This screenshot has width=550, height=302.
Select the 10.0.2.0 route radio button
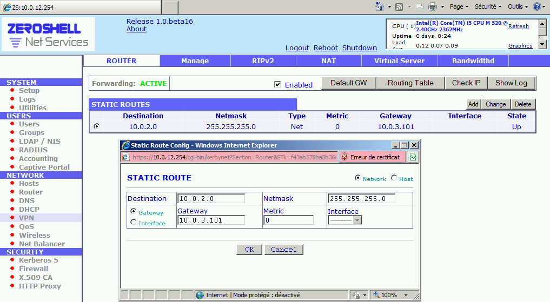pos(96,126)
